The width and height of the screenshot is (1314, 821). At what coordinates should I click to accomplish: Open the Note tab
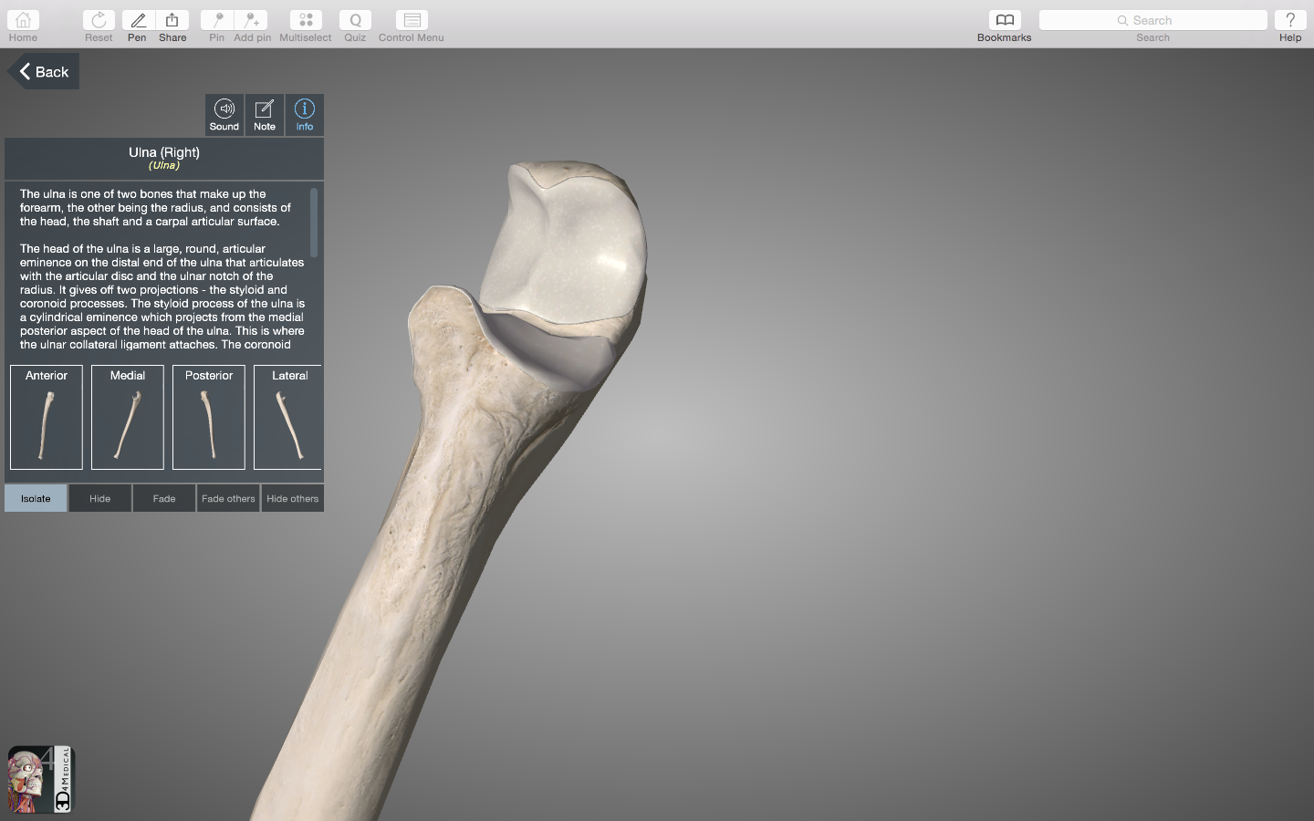pyautogui.click(x=265, y=115)
